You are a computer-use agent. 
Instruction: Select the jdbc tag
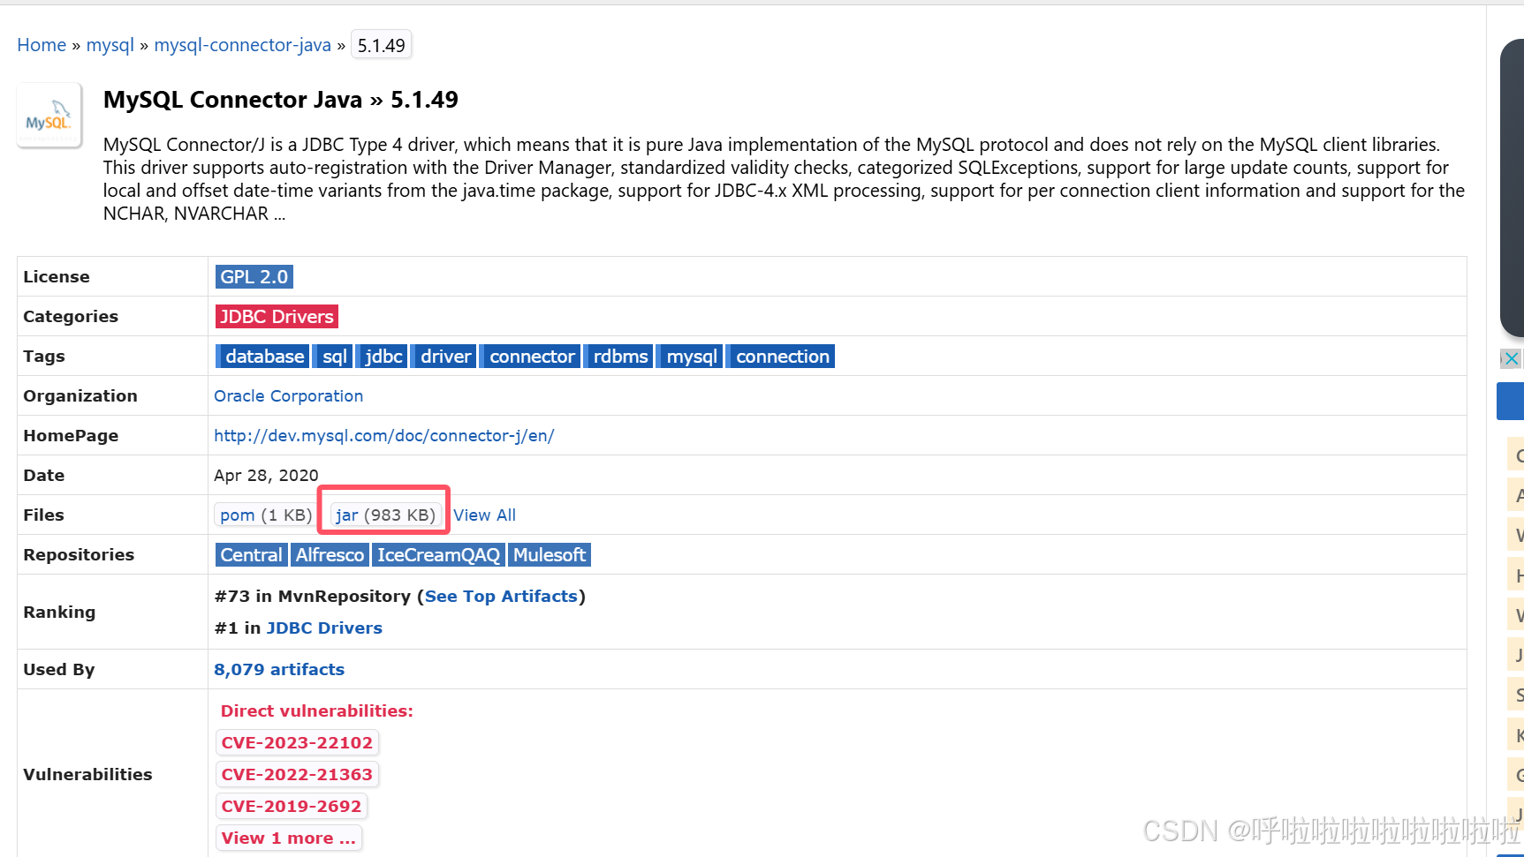(383, 357)
